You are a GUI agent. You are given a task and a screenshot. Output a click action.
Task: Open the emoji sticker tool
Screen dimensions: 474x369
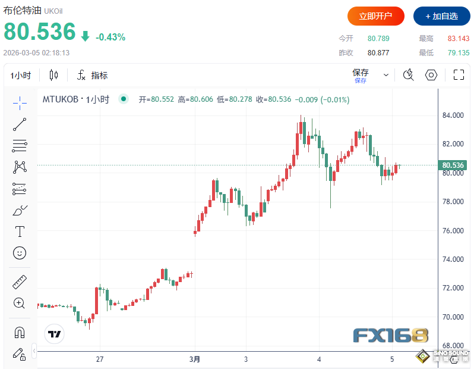pos(20,253)
